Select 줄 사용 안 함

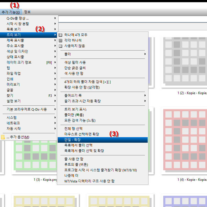coord(103,159)
